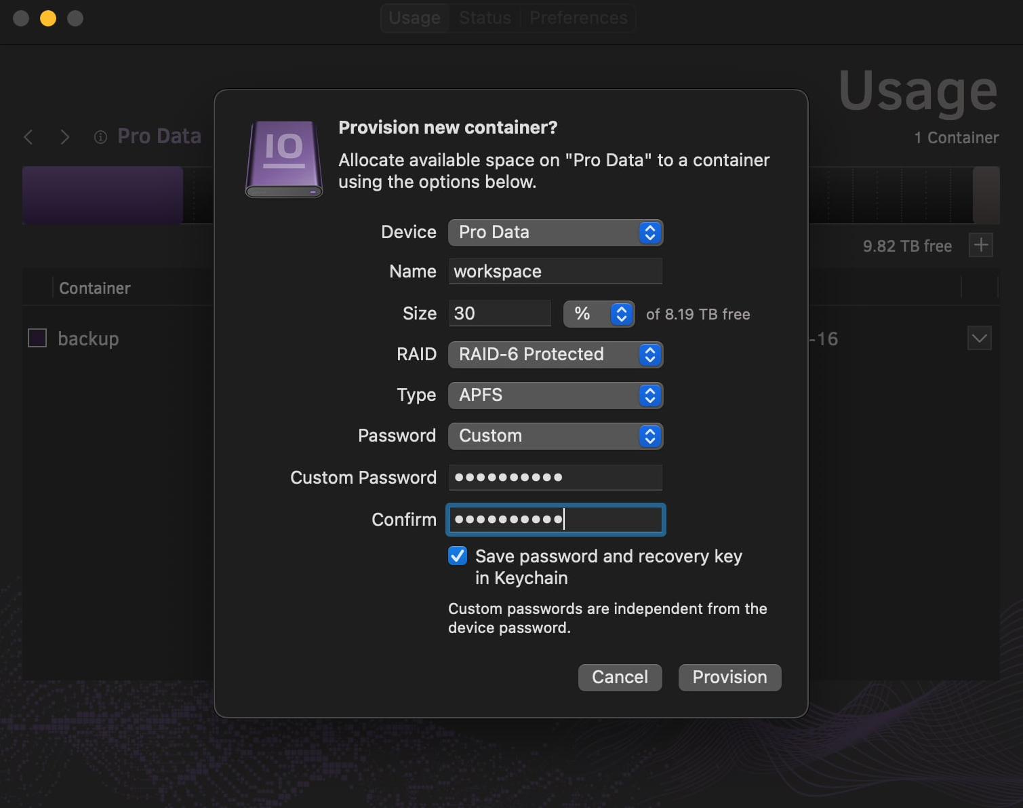Toggle Save password in Keychain checkbox

(x=458, y=556)
